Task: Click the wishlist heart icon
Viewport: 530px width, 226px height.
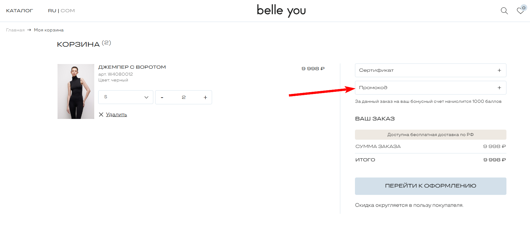Action: 520,11
